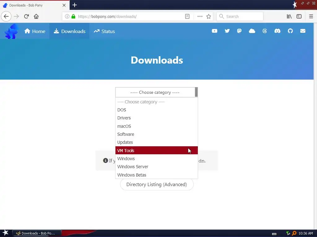Choose Windows from category list
This screenshot has width=317, height=237.
tap(156, 159)
